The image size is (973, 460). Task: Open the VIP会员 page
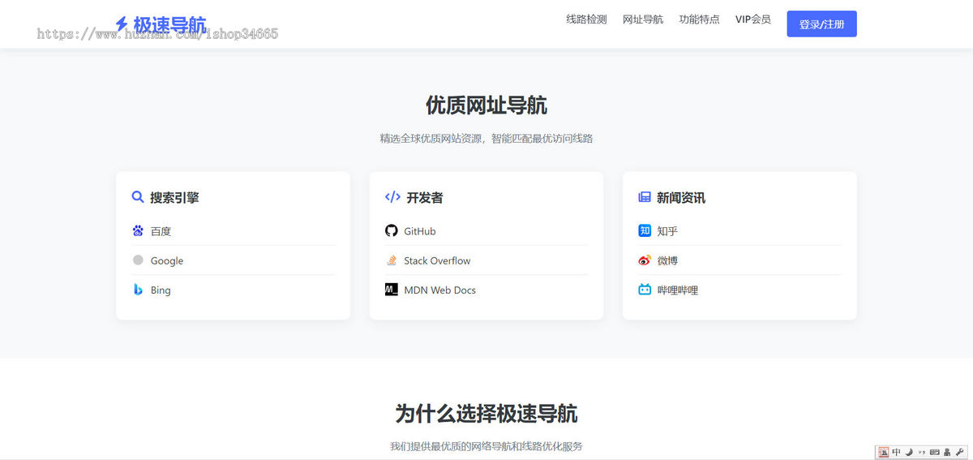[x=753, y=19]
